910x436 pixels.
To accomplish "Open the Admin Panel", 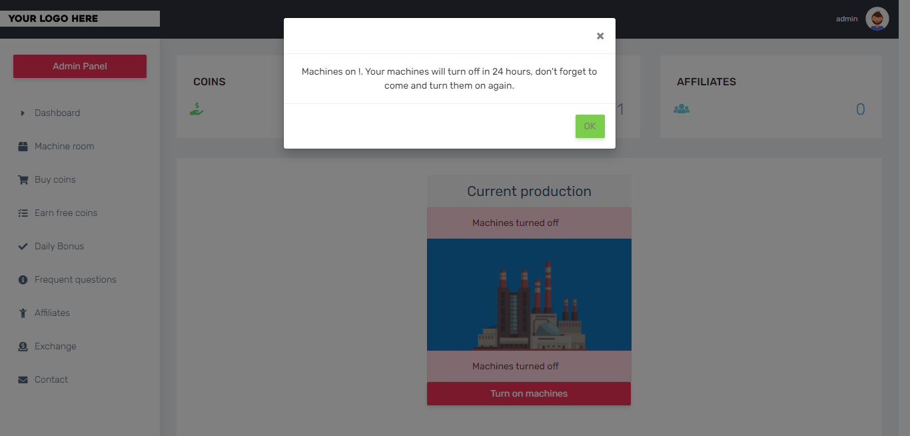I will [x=80, y=66].
